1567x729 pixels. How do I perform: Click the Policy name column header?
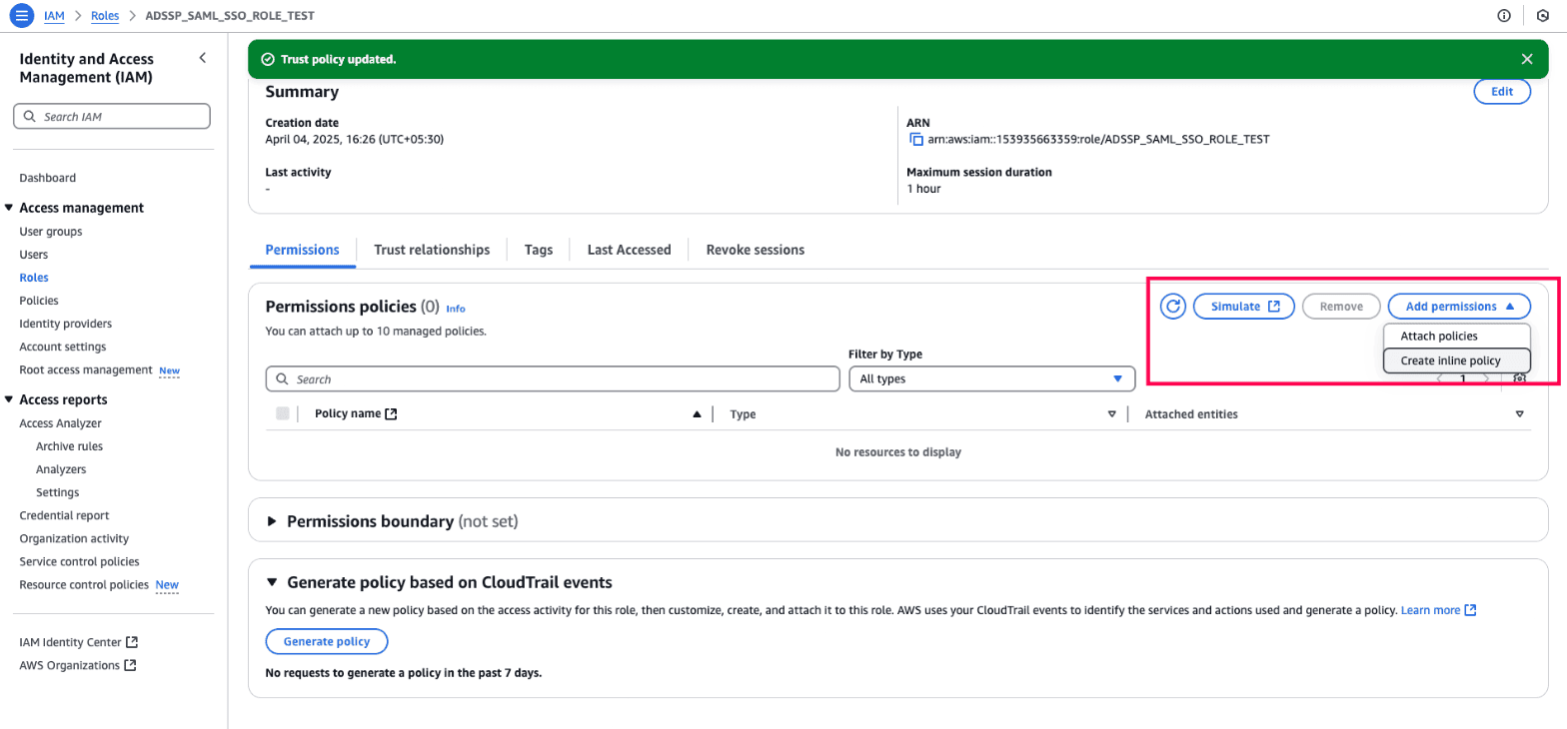pyautogui.click(x=356, y=413)
